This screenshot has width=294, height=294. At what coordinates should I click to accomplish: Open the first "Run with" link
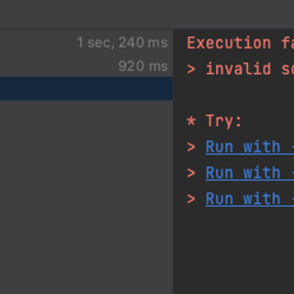[250, 147]
